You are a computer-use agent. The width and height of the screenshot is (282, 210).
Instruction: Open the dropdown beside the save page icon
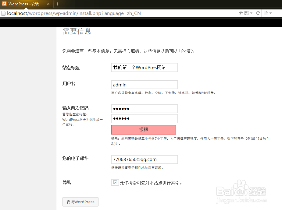pos(271,13)
